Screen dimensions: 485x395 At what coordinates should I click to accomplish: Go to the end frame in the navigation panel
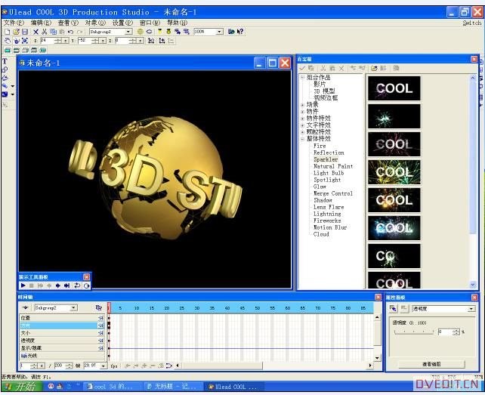coord(66,285)
